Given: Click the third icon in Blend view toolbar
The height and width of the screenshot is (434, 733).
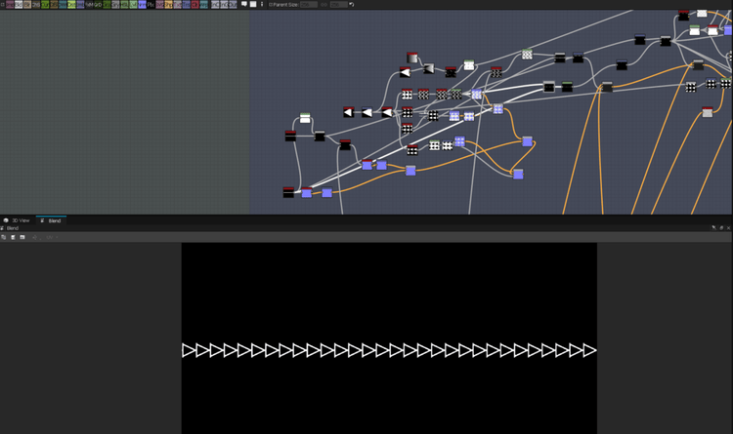Looking at the screenshot, I should coord(22,237).
